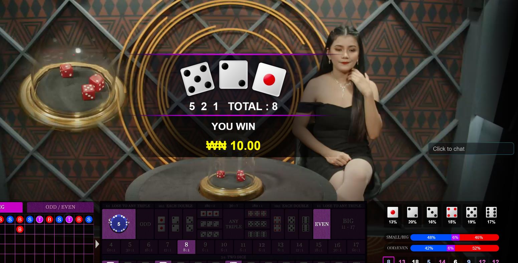This screenshot has height=263, width=518.
Task: Click the chat input field
Action: pos(471,149)
